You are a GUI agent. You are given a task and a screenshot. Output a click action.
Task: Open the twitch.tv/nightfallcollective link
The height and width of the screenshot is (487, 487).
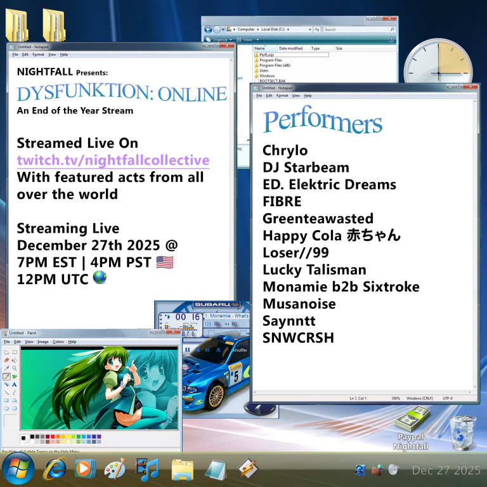(113, 160)
